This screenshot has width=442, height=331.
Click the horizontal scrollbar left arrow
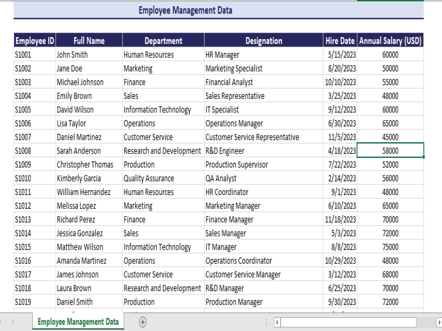click(277, 322)
